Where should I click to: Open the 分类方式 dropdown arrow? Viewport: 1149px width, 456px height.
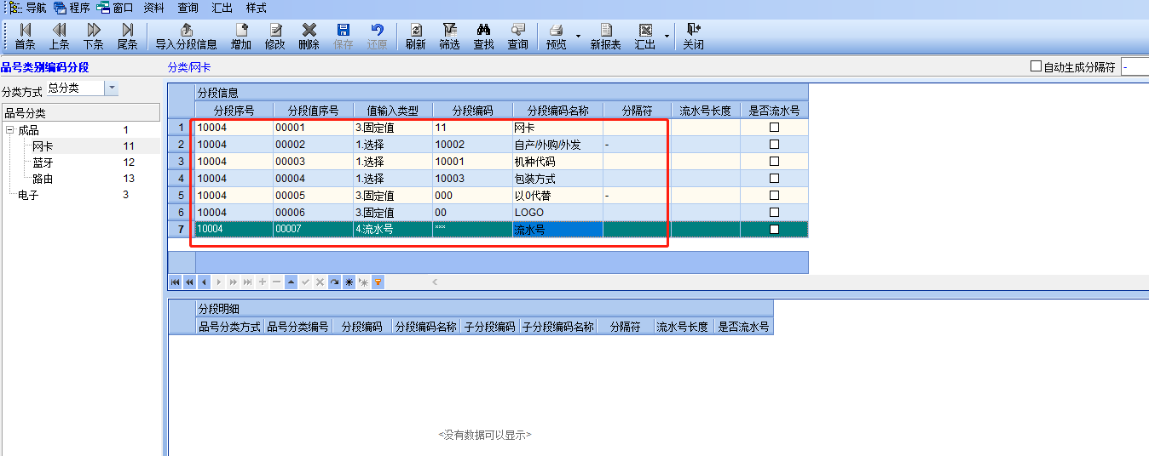[112, 88]
